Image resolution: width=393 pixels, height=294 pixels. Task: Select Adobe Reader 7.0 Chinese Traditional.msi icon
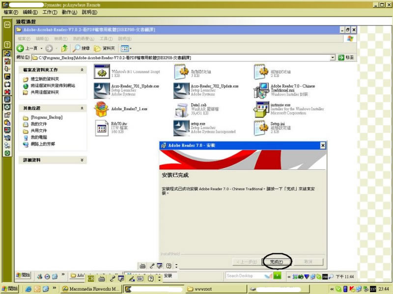(261, 90)
